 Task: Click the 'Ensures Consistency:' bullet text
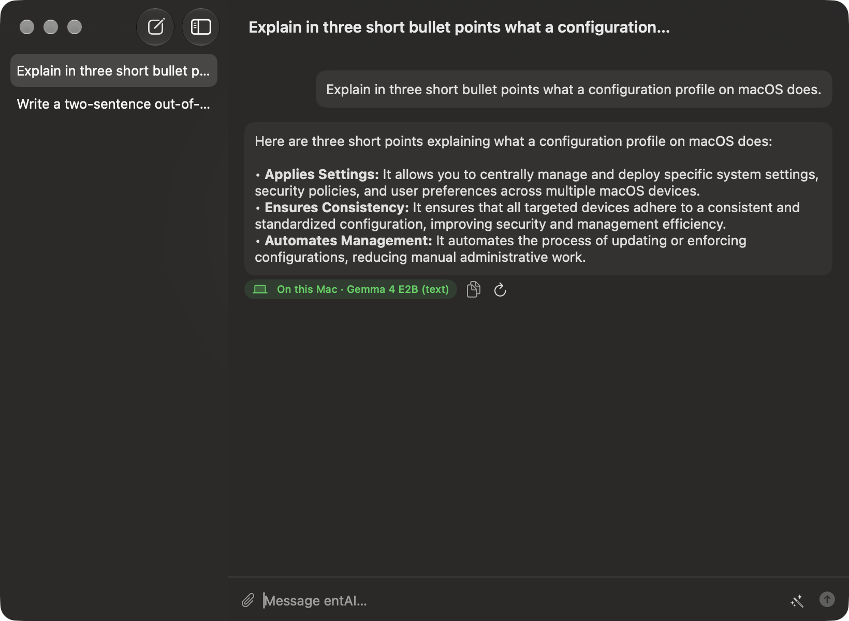[x=336, y=208]
